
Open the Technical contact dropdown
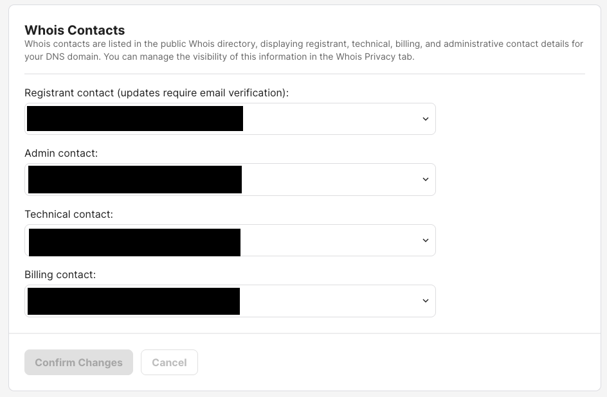point(230,240)
